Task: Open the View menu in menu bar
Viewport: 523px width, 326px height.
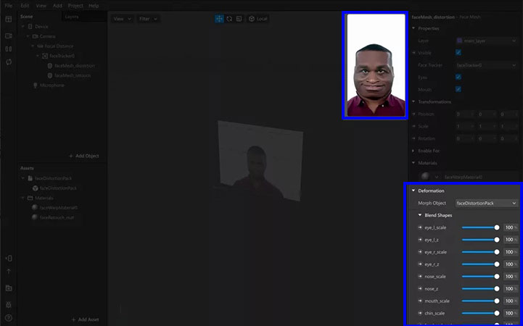Action: [x=41, y=6]
